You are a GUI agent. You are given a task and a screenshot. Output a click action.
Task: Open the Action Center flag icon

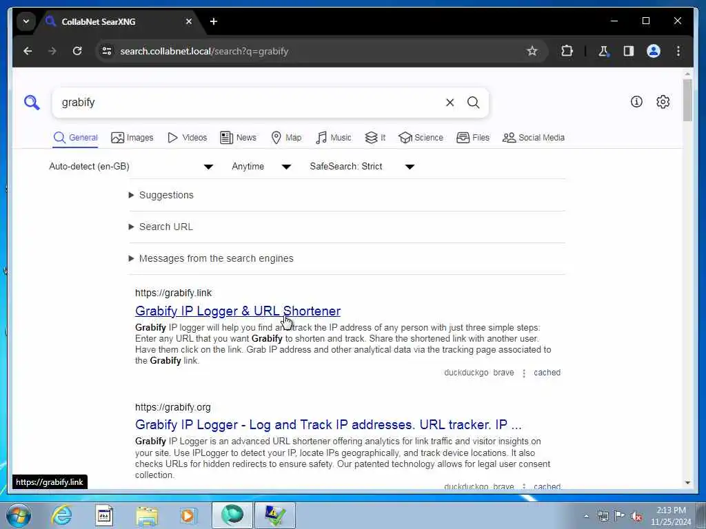coord(620,516)
